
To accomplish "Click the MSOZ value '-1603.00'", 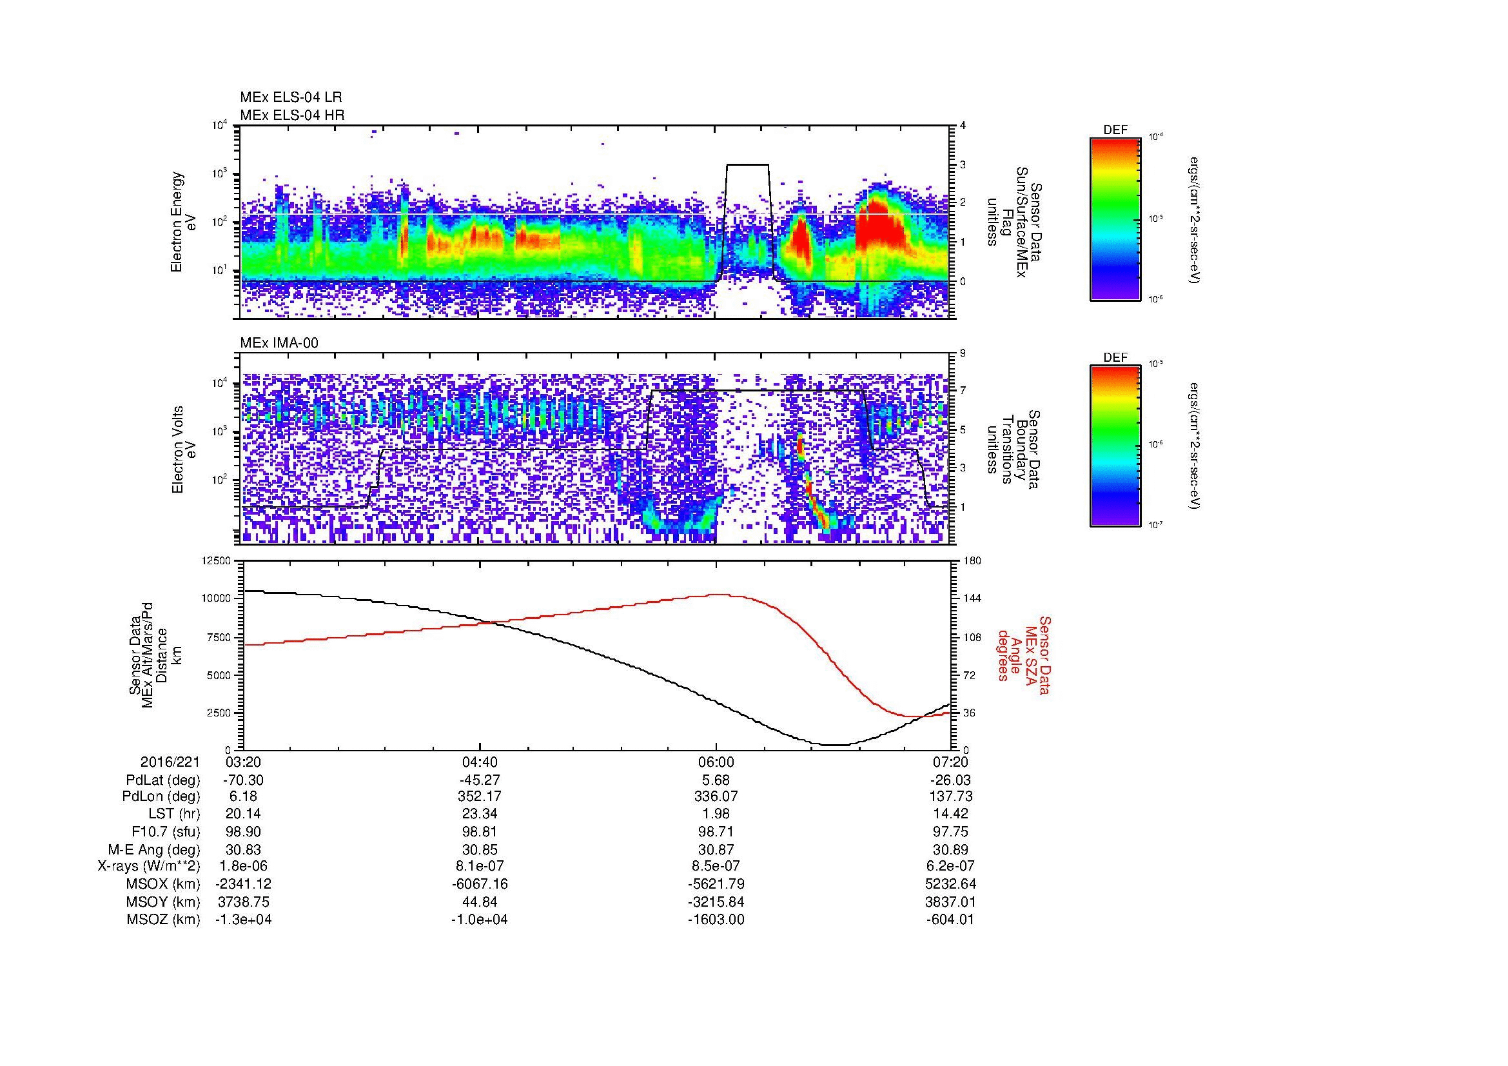I will click(716, 920).
